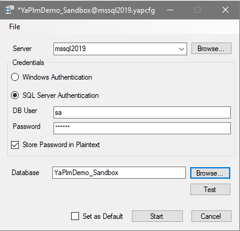
Task: Select the SQL Server Authentication radio button
Action: pyautogui.click(x=15, y=95)
